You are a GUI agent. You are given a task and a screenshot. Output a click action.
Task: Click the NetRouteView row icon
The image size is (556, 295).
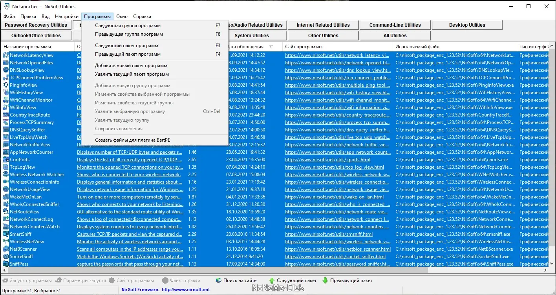pyautogui.click(x=6, y=212)
